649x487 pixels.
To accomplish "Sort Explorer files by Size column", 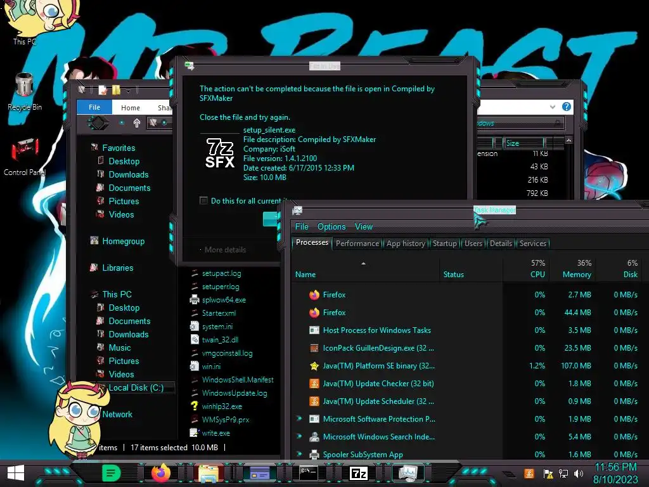I will click(524, 143).
